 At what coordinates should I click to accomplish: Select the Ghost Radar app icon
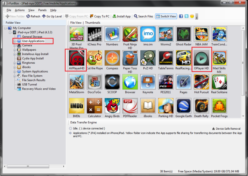point(184,34)
